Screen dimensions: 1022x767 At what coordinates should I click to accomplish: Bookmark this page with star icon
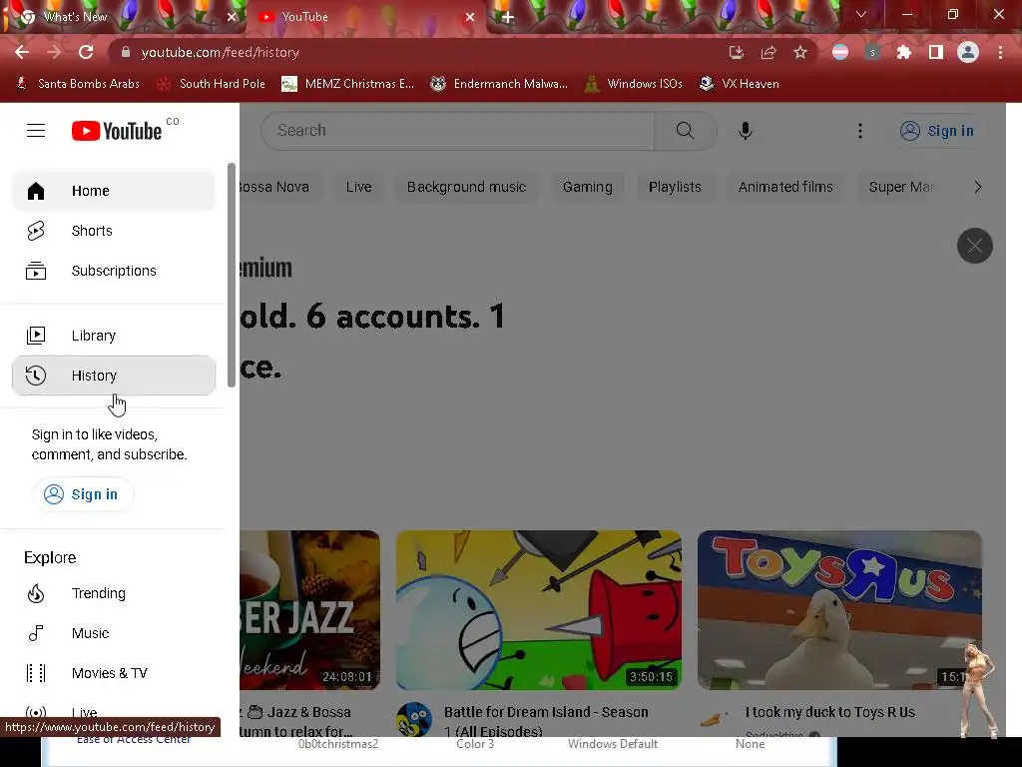[800, 52]
